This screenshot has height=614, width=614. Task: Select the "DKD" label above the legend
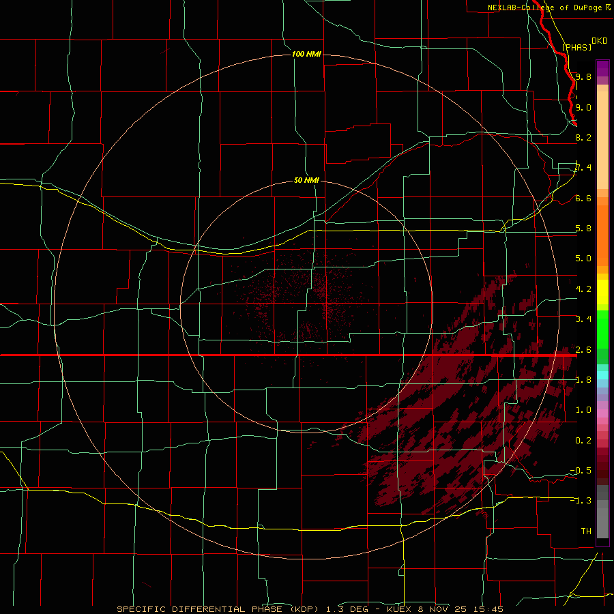(x=600, y=41)
